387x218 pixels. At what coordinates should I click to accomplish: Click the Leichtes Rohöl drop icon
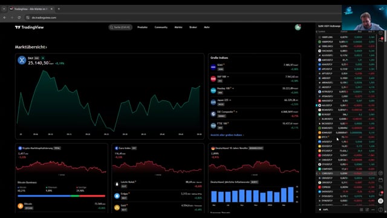(x=117, y=184)
